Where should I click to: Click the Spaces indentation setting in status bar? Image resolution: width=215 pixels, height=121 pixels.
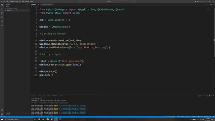174,117
